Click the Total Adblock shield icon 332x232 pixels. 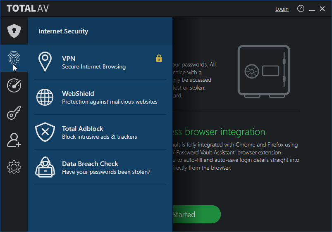coord(45,132)
